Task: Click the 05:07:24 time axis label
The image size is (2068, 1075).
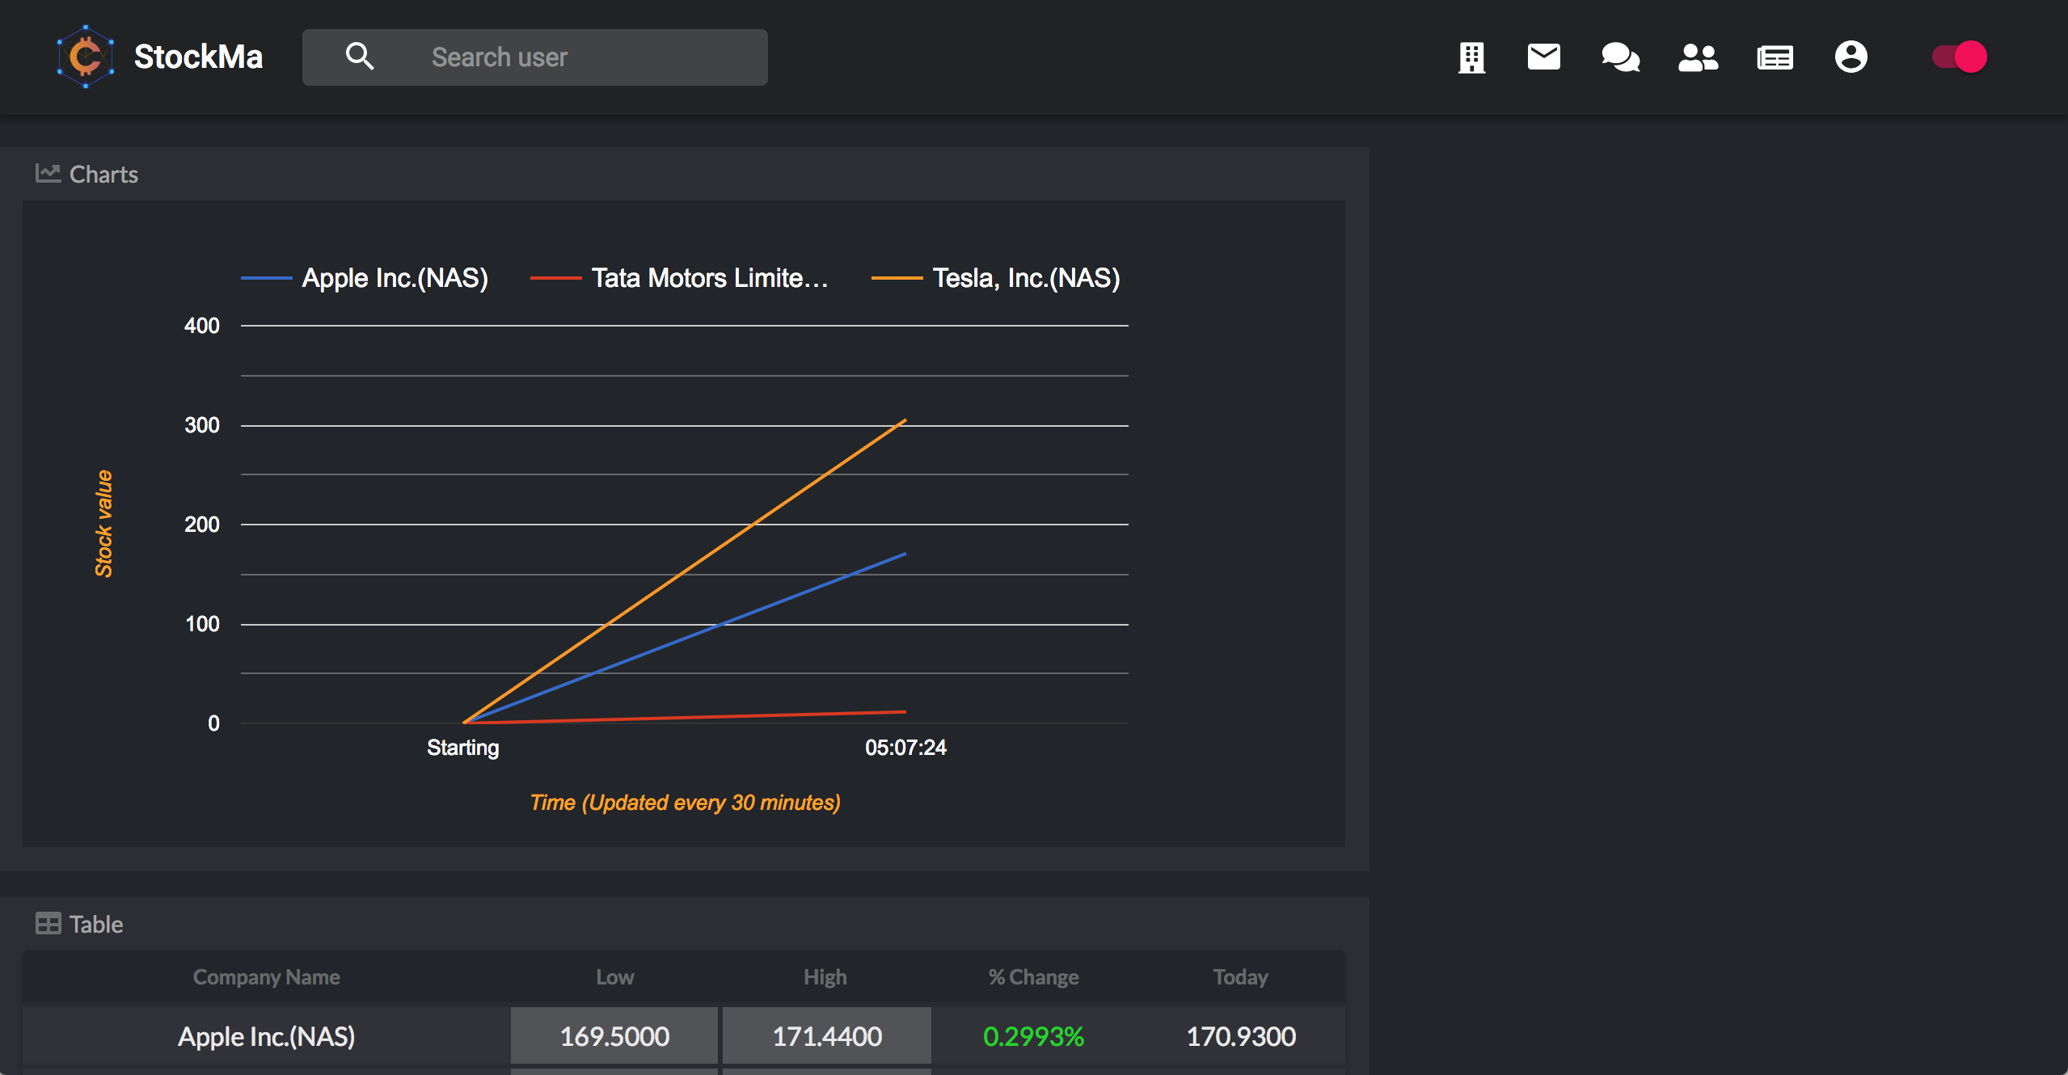Action: [905, 748]
